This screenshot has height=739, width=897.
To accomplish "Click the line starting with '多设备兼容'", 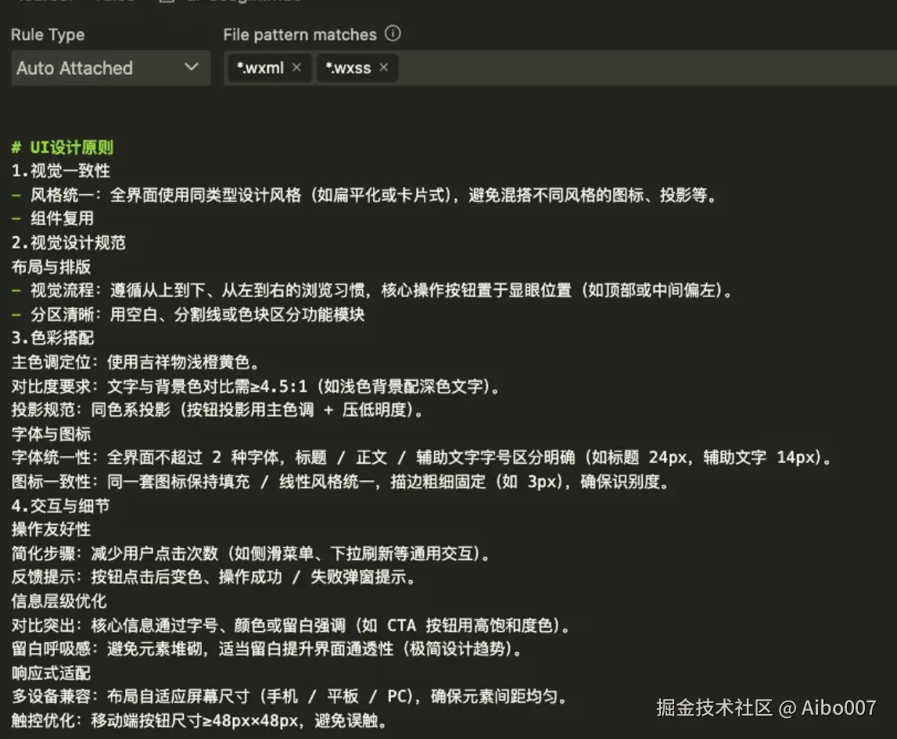I will pyautogui.click(x=289, y=696).
